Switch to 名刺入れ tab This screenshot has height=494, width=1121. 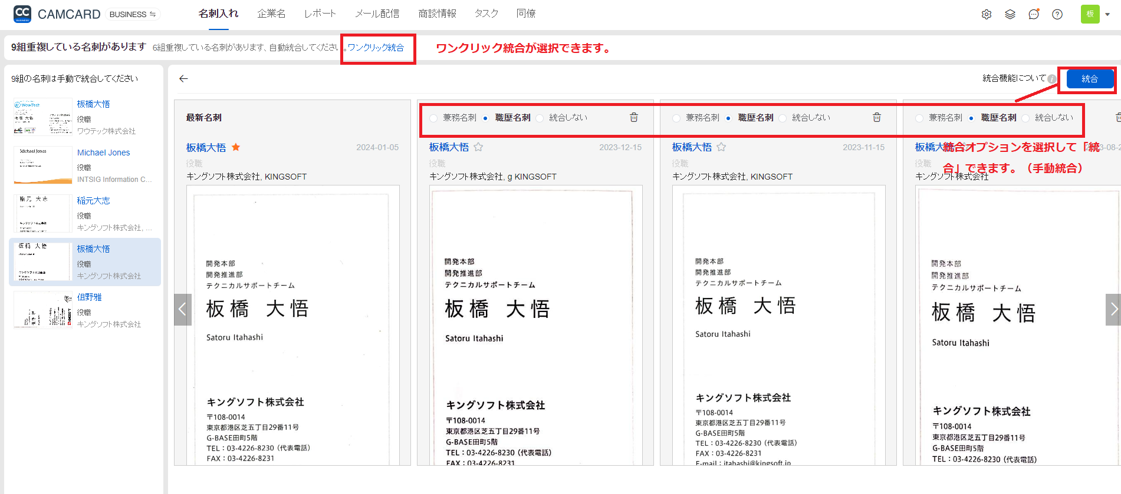pyautogui.click(x=218, y=14)
